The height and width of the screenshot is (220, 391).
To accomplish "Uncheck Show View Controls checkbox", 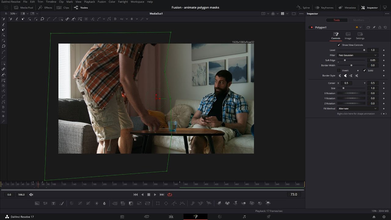I will pyautogui.click(x=339, y=45).
